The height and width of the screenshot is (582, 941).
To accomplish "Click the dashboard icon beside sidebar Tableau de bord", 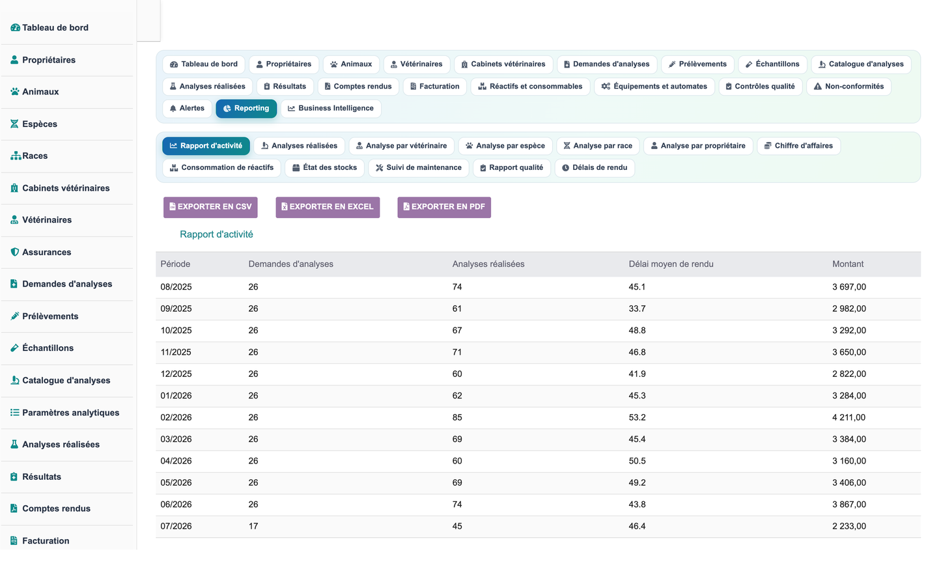I will (x=16, y=27).
